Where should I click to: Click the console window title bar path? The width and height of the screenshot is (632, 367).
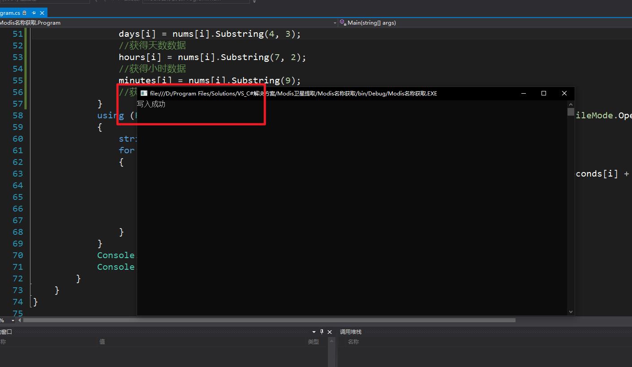point(293,93)
